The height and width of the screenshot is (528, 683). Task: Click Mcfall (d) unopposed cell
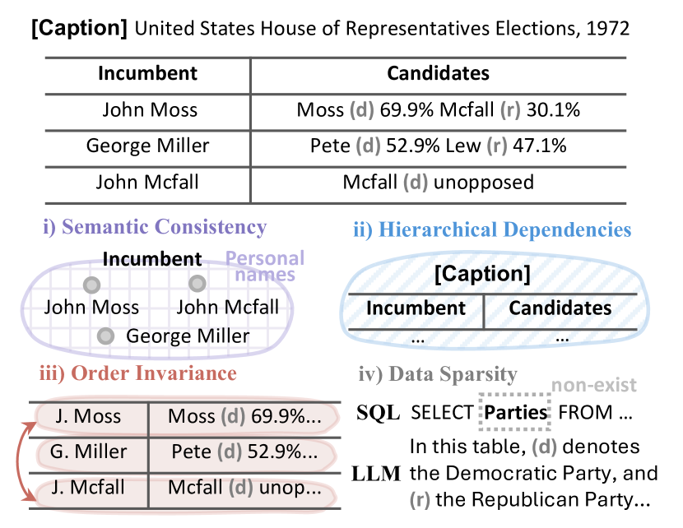439,182
